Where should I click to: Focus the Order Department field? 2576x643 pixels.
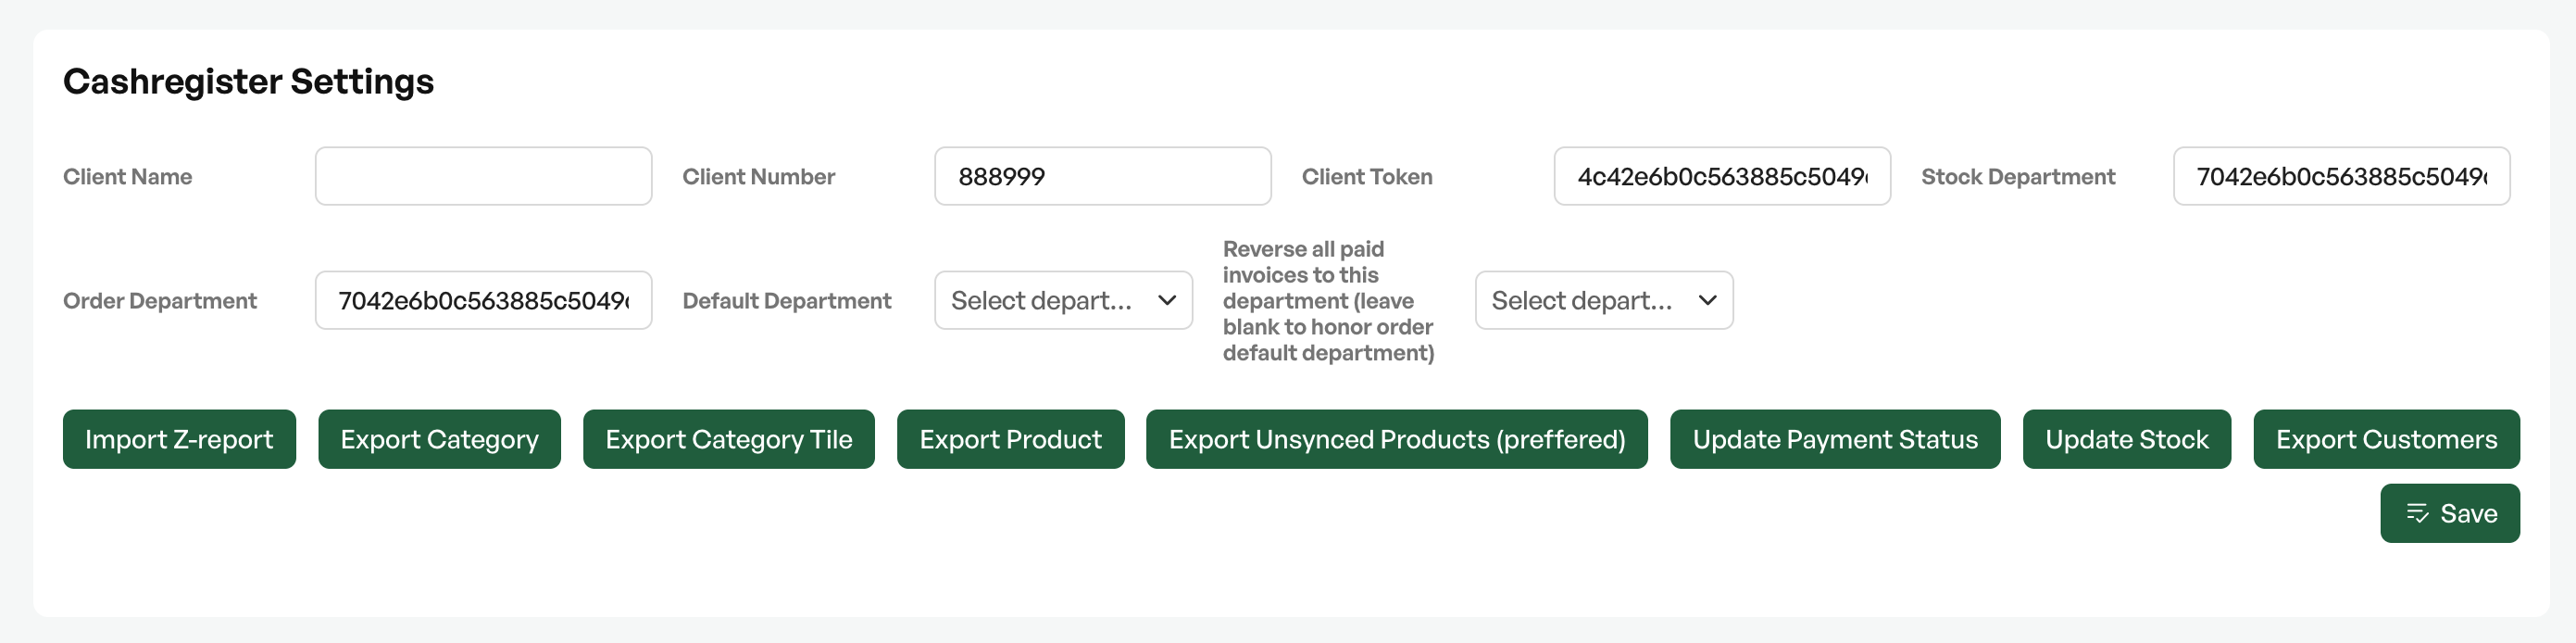[x=483, y=300]
